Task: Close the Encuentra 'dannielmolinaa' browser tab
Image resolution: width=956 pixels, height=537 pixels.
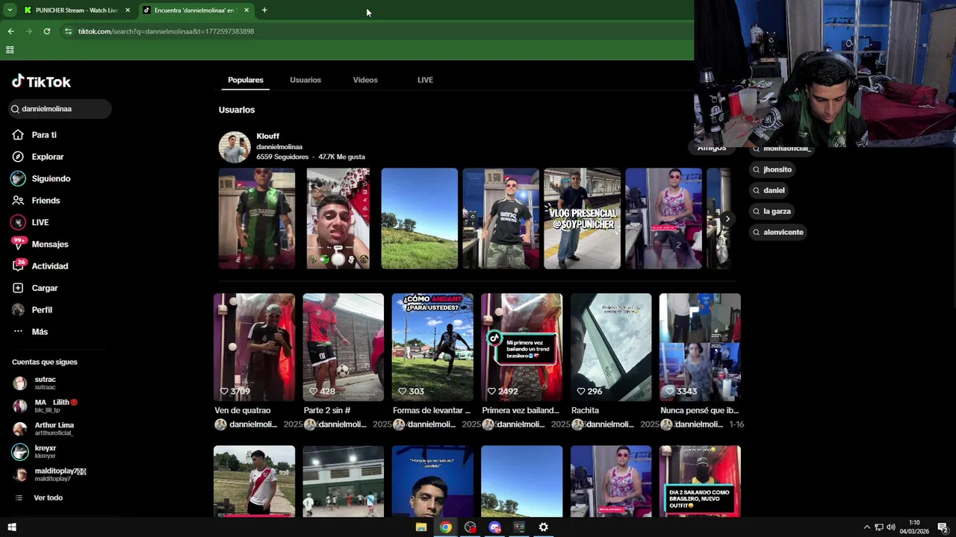Action: pos(246,10)
